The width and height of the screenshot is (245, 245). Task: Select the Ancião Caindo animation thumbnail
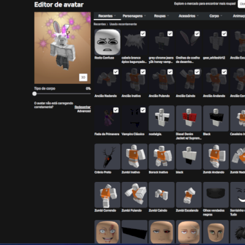pos(189,80)
